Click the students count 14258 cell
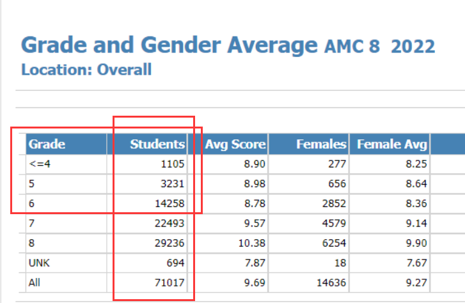This screenshot has height=303, width=465. [169, 204]
